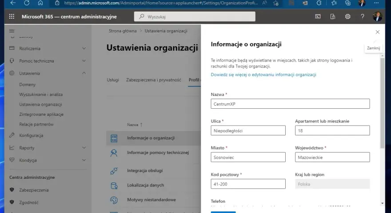Screen dimensions: 391x213
Task: Open Informacje pomocy technicznej entry
Action: coord(158,153)
